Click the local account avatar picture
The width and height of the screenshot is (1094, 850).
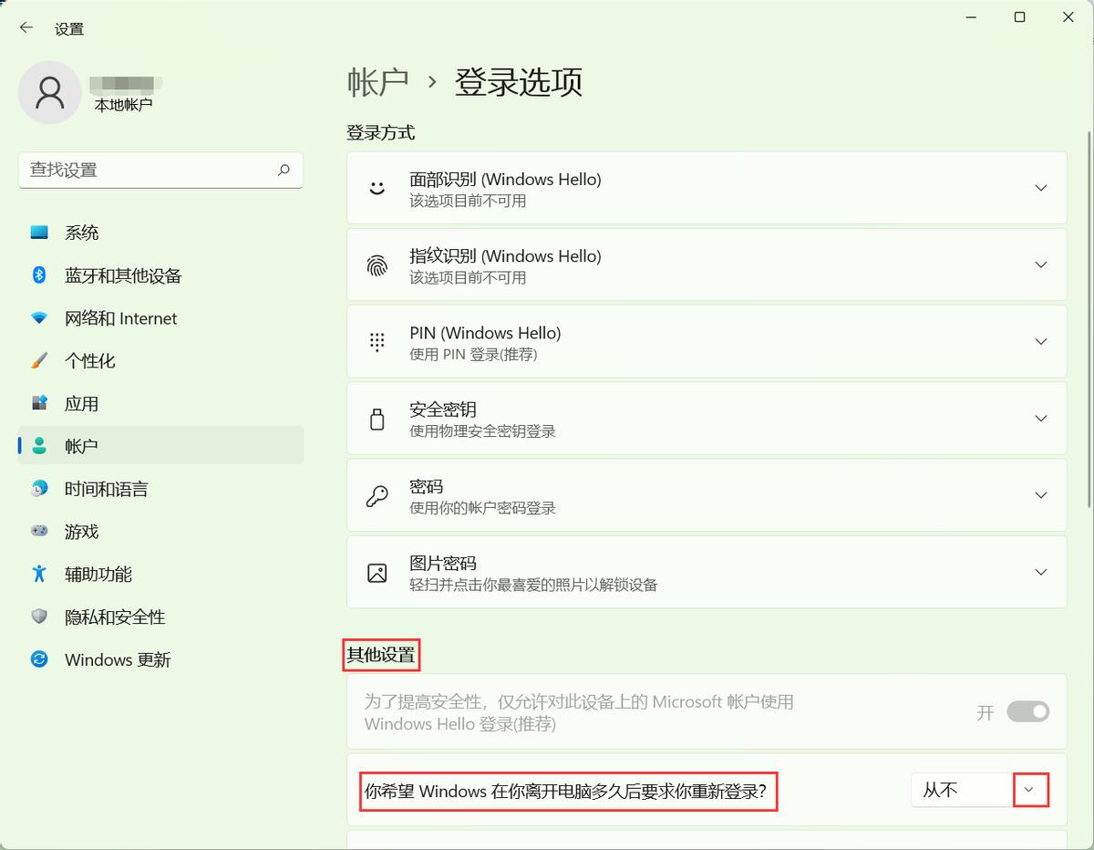[49, 92]
